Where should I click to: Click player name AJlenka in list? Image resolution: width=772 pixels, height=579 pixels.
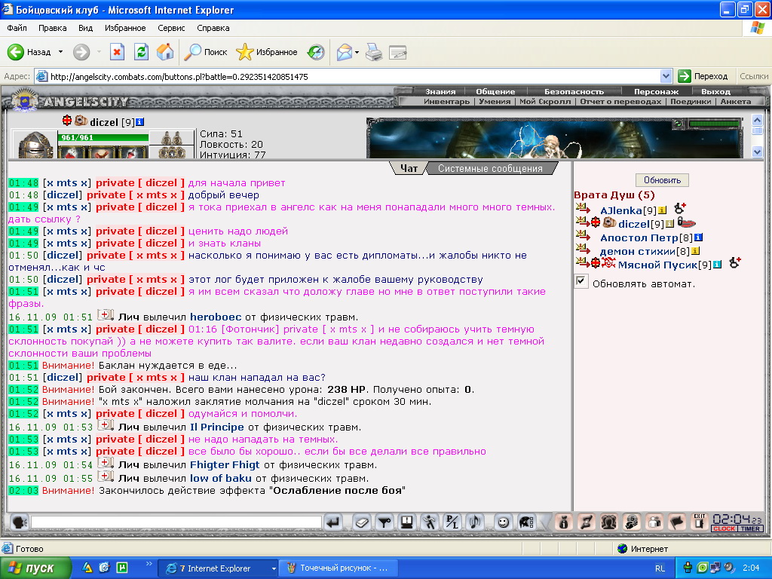pyautogui.click(x=621, y=211)
